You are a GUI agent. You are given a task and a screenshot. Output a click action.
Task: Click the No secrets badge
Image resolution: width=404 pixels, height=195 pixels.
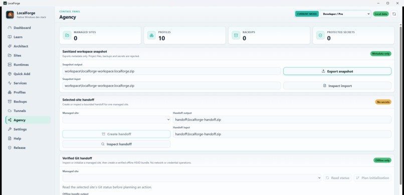coord(383,102)
